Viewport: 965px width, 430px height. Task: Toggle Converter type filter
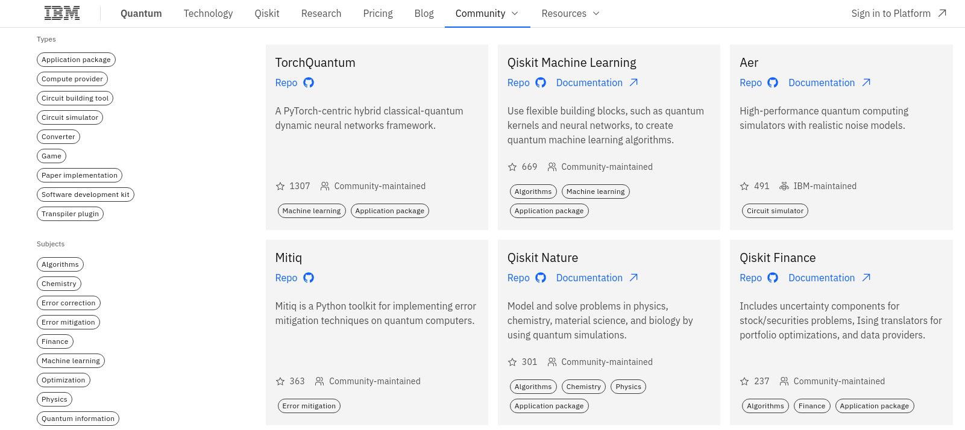pyautogui.click(x=58, y=137)
